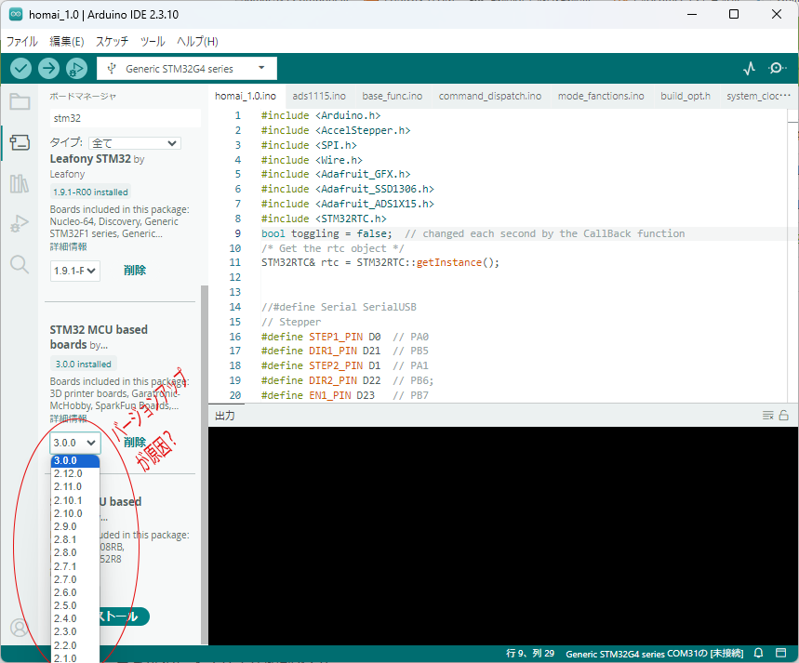Open the type filter dropdown showing 全て

click(x=135, y=143)
